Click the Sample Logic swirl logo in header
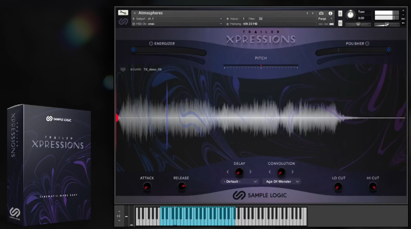The image size is (411, 229). 123,21
